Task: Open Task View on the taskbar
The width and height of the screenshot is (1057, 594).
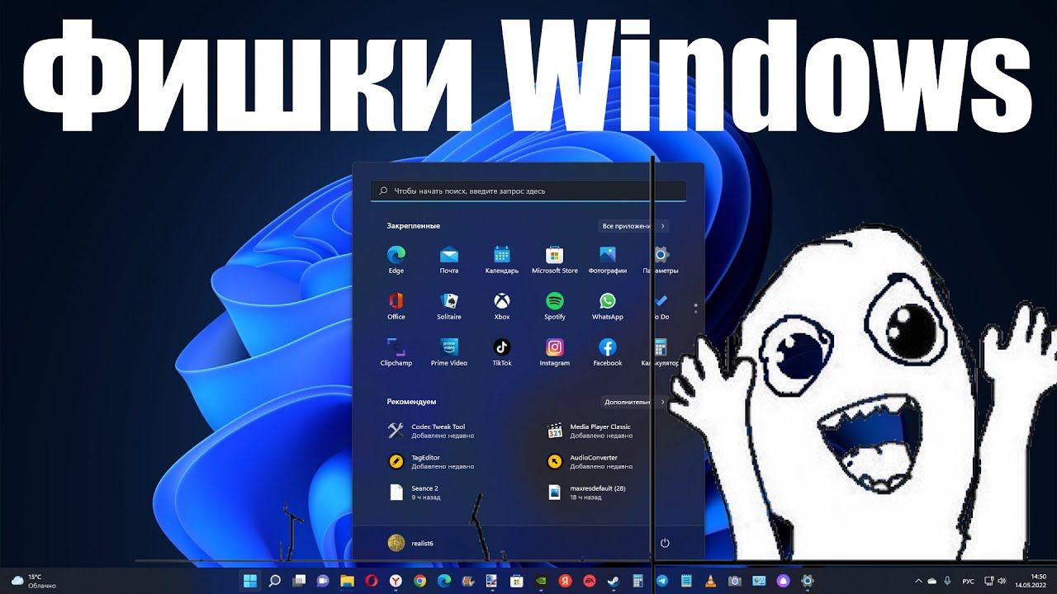Action: point(299,580)
